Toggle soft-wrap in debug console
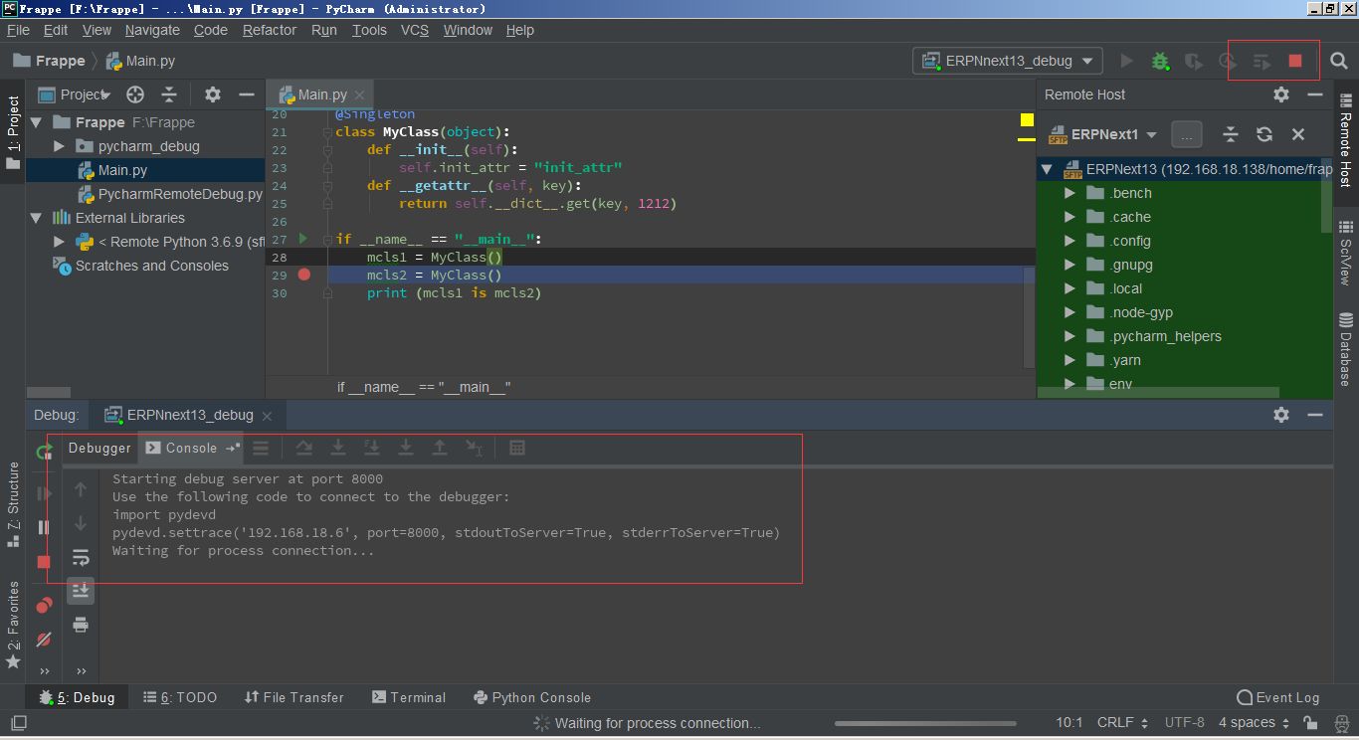The image size is (1359, 740). 81,557
